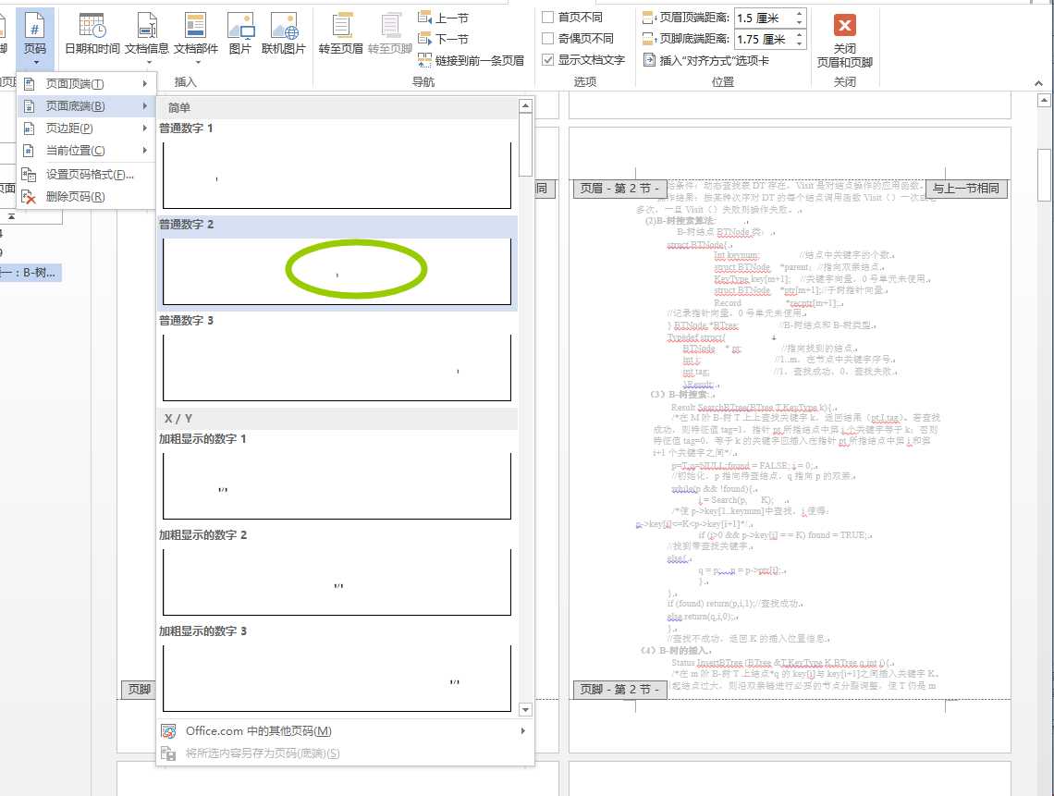The height and width of the screenshot is (796, 1054).
Task: Select 普通数字 1 page number style
Action: [x=337, y=165]
